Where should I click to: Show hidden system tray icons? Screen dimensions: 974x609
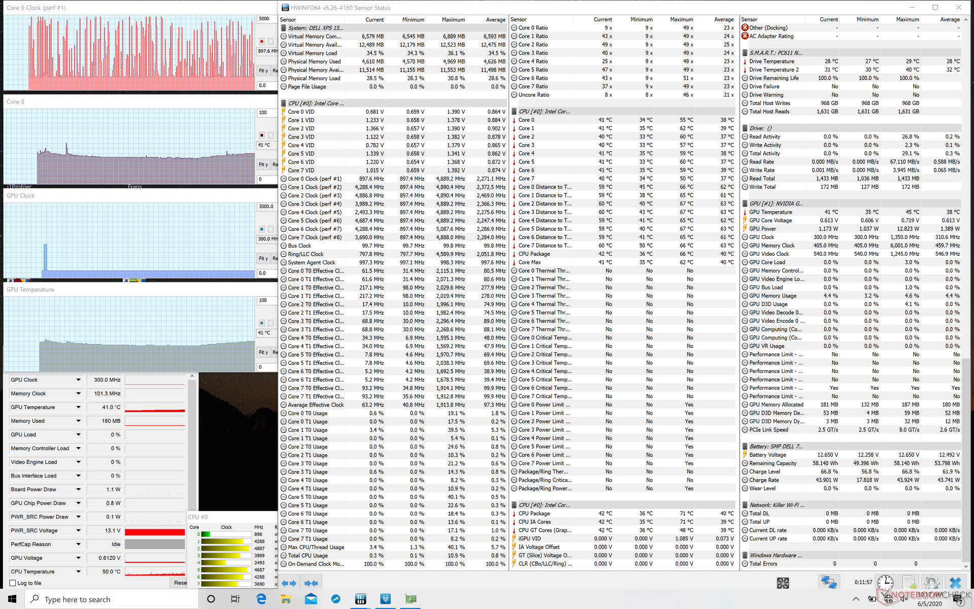856,599
